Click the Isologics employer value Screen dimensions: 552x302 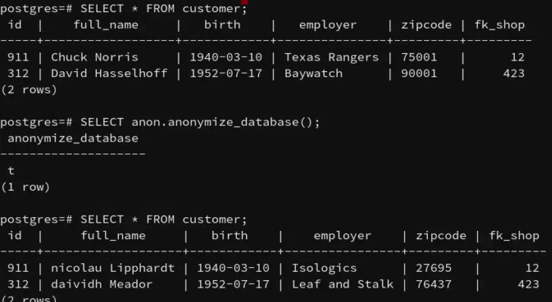click(x=324, y=268)
